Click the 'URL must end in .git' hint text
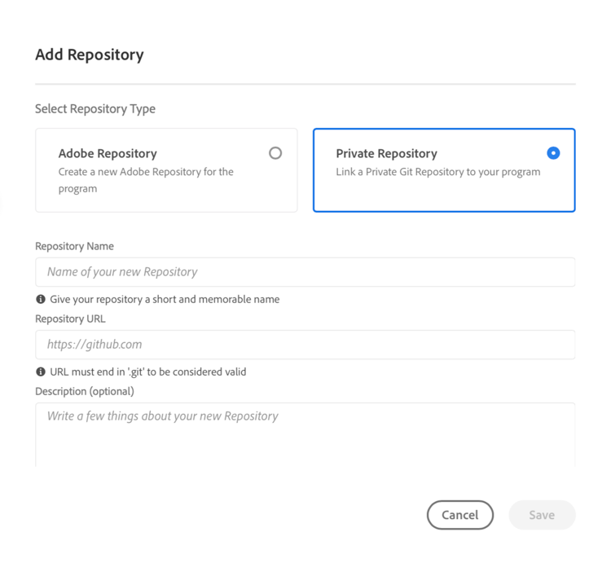Viewport: 611px width, 563px height. (x=148, y=372)
